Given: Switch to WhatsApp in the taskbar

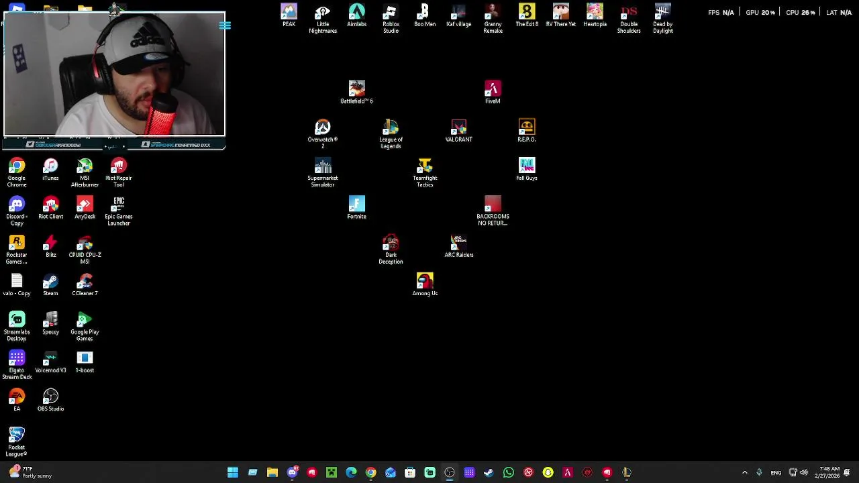Looking at the screenshot, I should pyautogui.click(x=509, y=473).
